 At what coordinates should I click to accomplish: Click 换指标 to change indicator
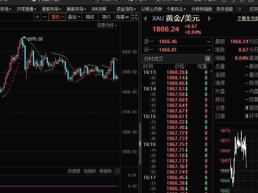105,171
